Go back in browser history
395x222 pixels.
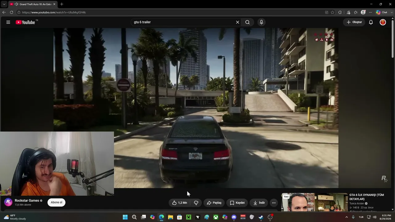tap(4, 12)
